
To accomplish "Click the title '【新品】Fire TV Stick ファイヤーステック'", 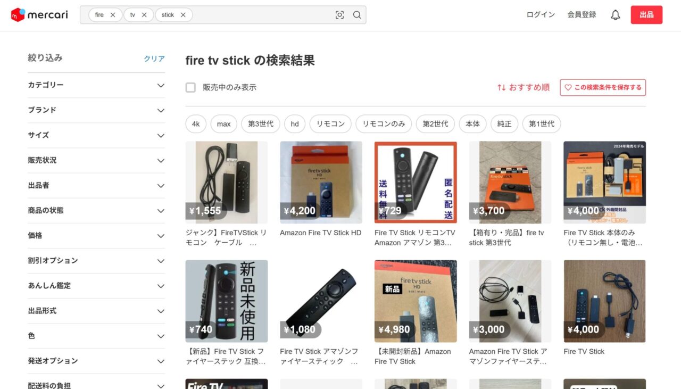I will coord(225,357).
